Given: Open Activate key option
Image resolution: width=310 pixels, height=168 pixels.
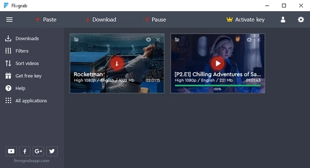Looking at the screenshot, I should click(245, 20).
